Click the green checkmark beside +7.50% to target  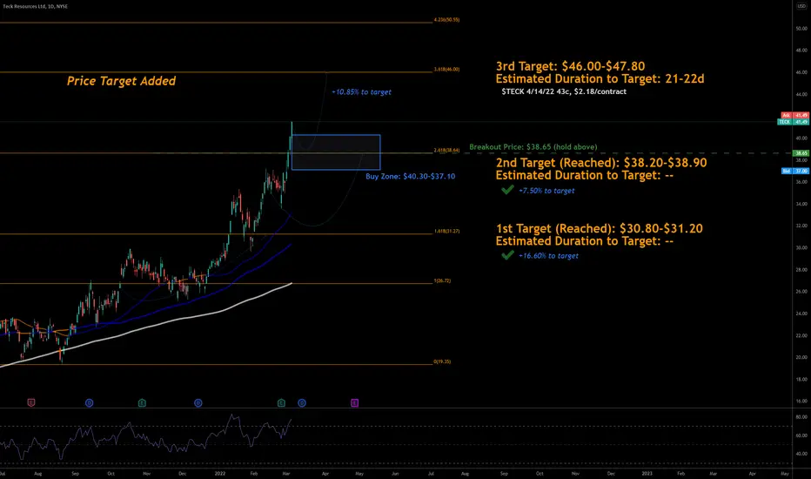pos(507,190)
